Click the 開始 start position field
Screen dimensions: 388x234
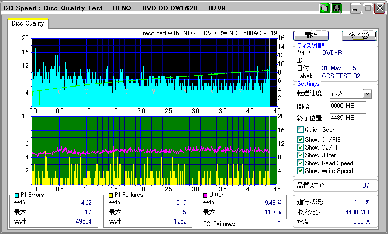tap(347, 106)
